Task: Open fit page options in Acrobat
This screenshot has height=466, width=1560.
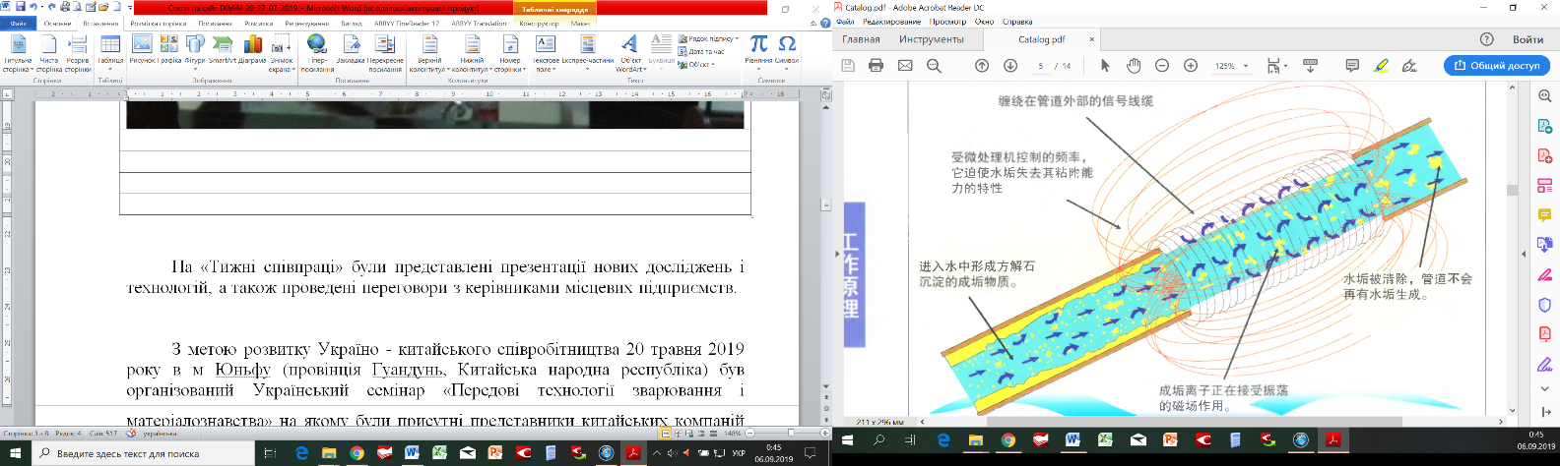Action: 1276,65
